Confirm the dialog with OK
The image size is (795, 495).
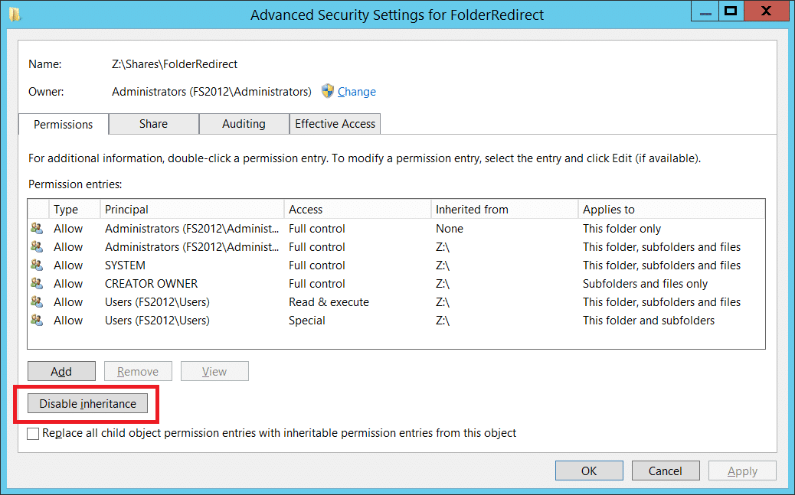(589, 471)
